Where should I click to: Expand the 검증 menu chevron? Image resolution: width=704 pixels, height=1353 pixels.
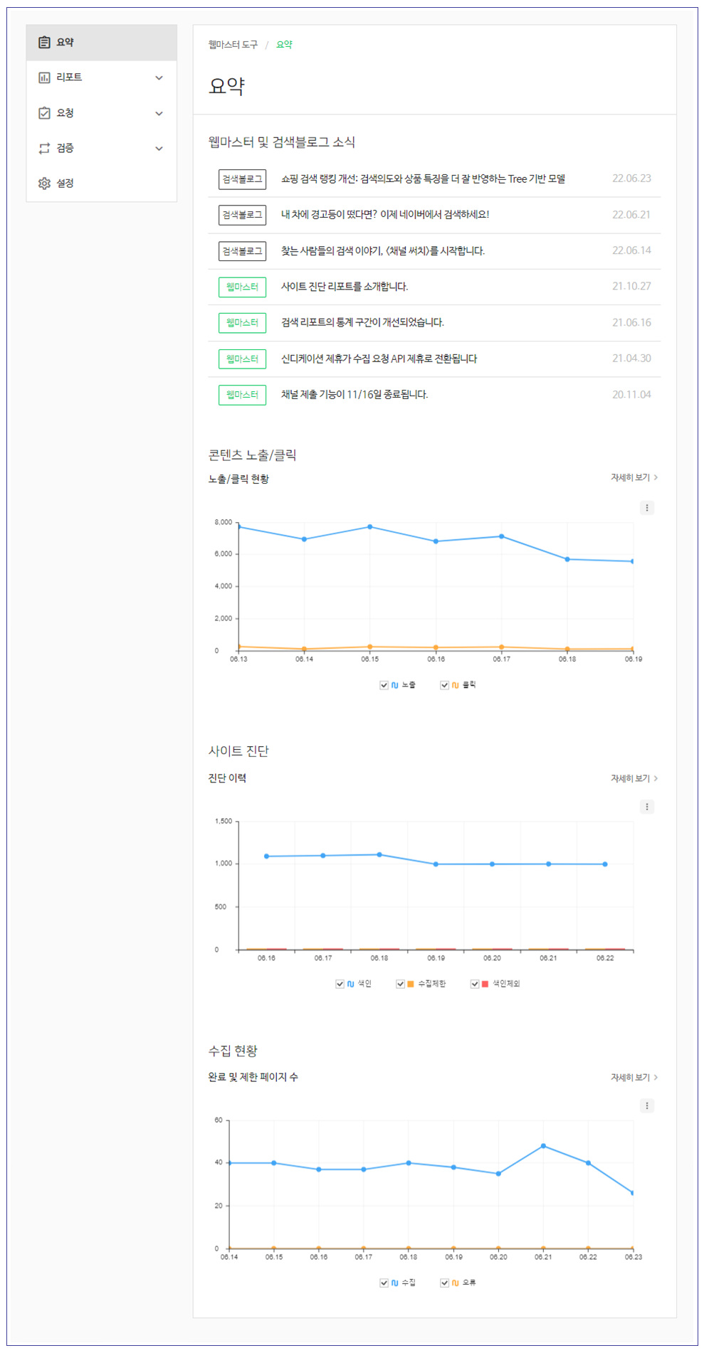click(159, 148)
